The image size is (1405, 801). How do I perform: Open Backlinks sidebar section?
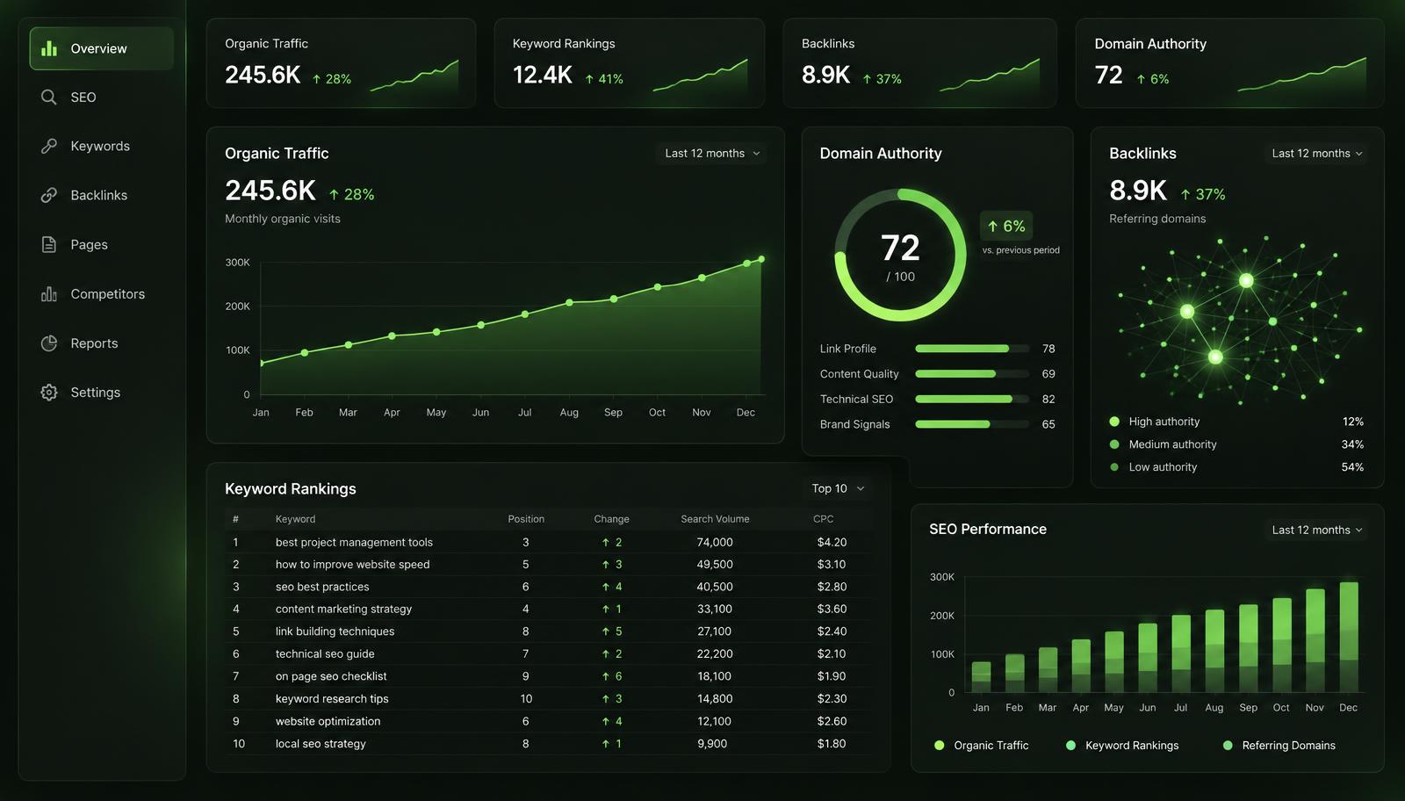pyautogui.click(x=102, y=195)
